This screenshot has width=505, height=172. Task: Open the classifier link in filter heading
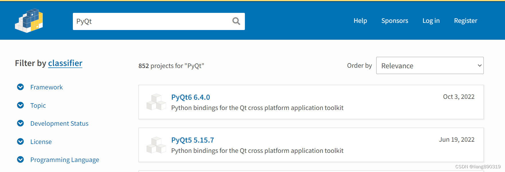point(65,63)
